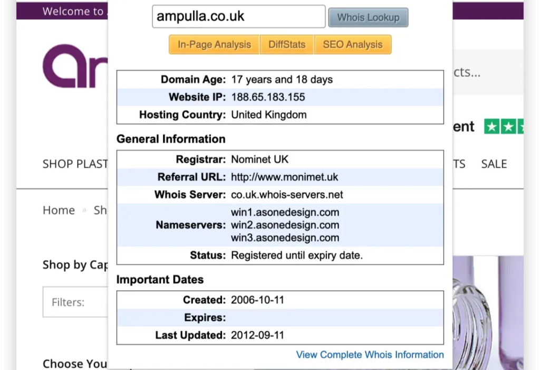Click the status Registered until expiry date

point(297,256)
